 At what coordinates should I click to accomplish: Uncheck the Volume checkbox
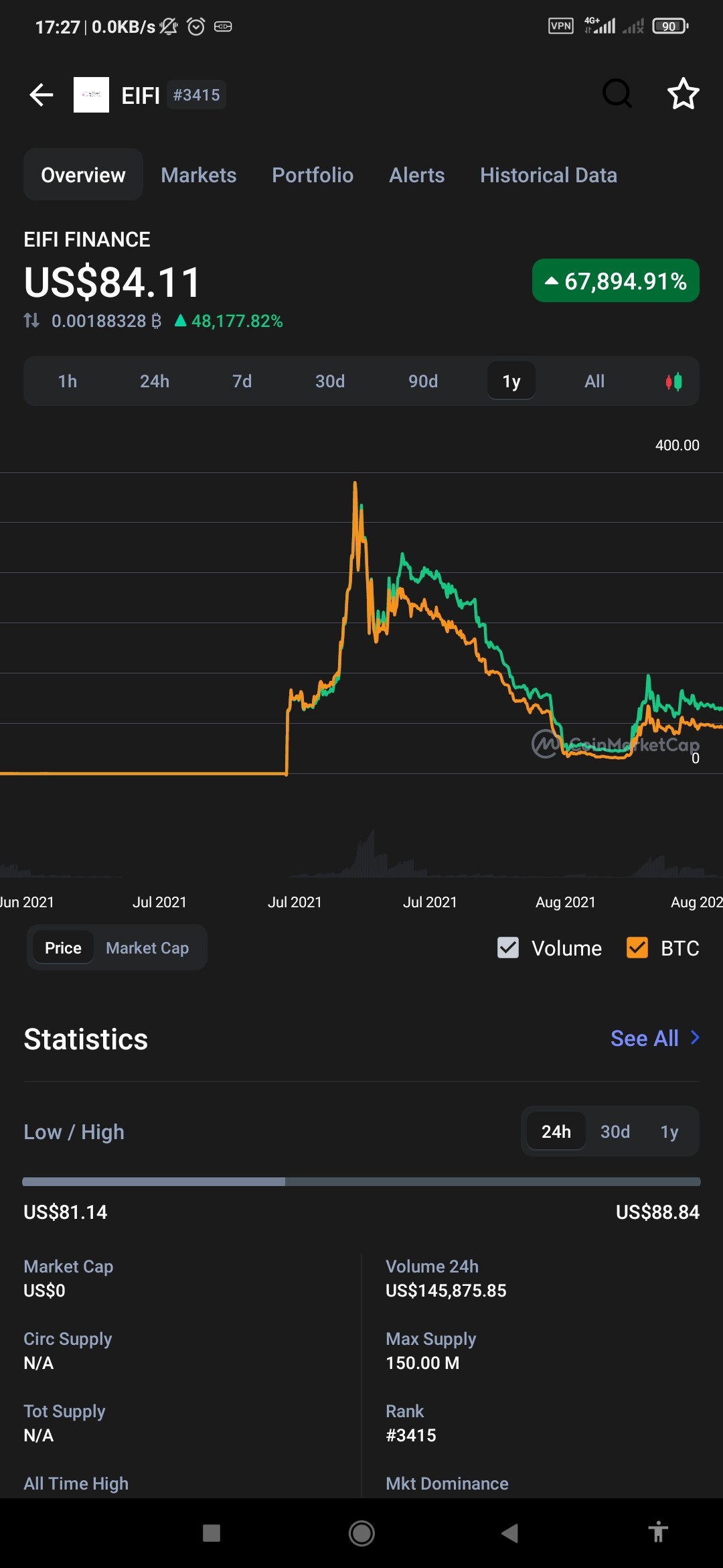point(508,948)
